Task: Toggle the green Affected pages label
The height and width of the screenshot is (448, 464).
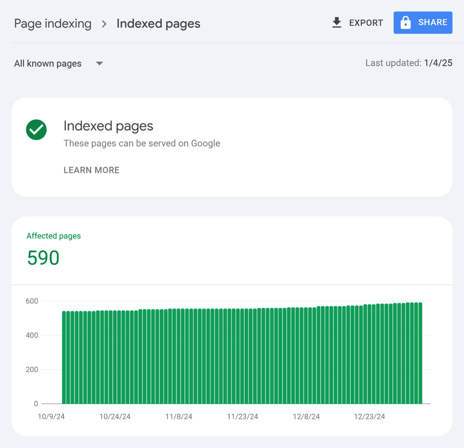Action: tap(53, 236)
